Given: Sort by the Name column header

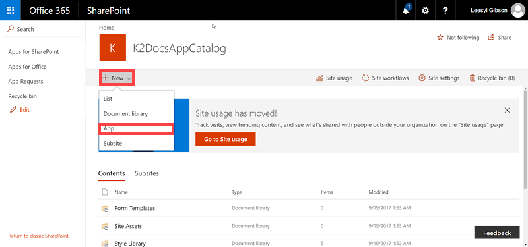Looking at the screenshot, I should (121, 192).
